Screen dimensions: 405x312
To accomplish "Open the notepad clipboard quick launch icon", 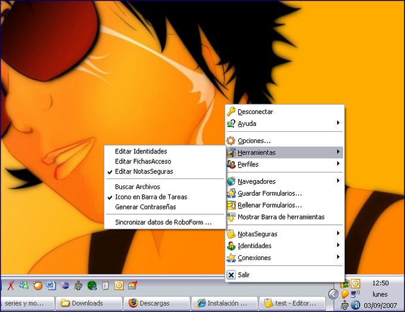I will [105, 286].
